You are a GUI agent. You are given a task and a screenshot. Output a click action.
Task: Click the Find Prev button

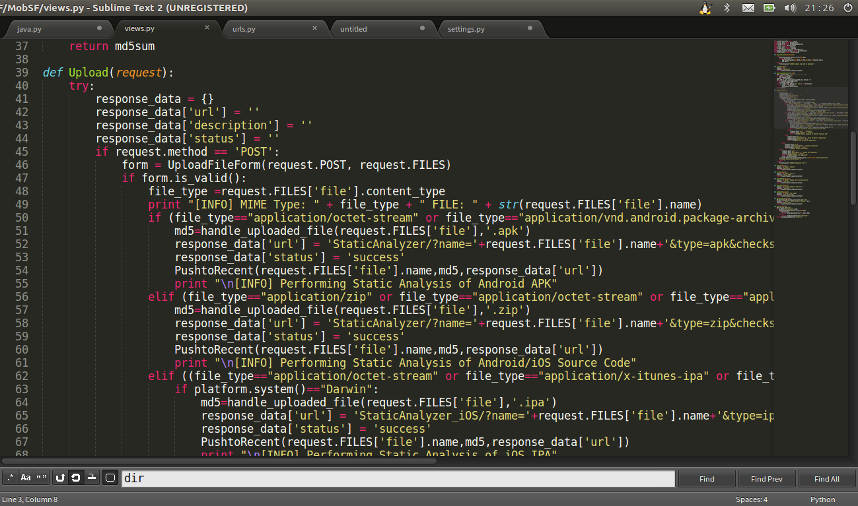[767, 479]
